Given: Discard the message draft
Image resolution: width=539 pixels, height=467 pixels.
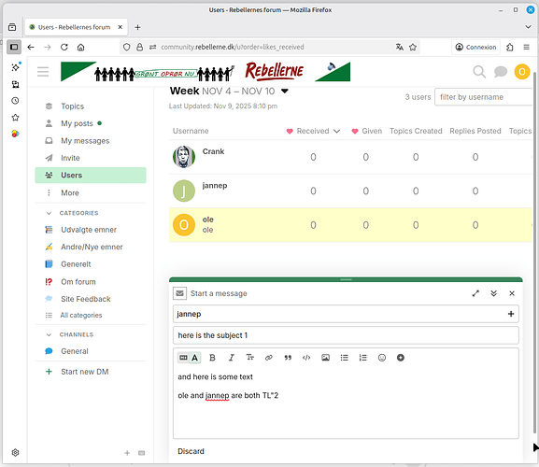Looking at the screenshot, I should click(191, 451).
